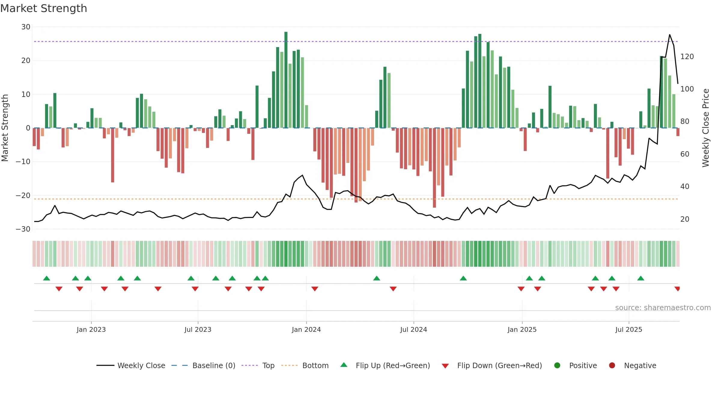Click the vertical Market Strength axis title
Image resolution: width=721 pixels, height=405 pixels.
click(5, 128)
